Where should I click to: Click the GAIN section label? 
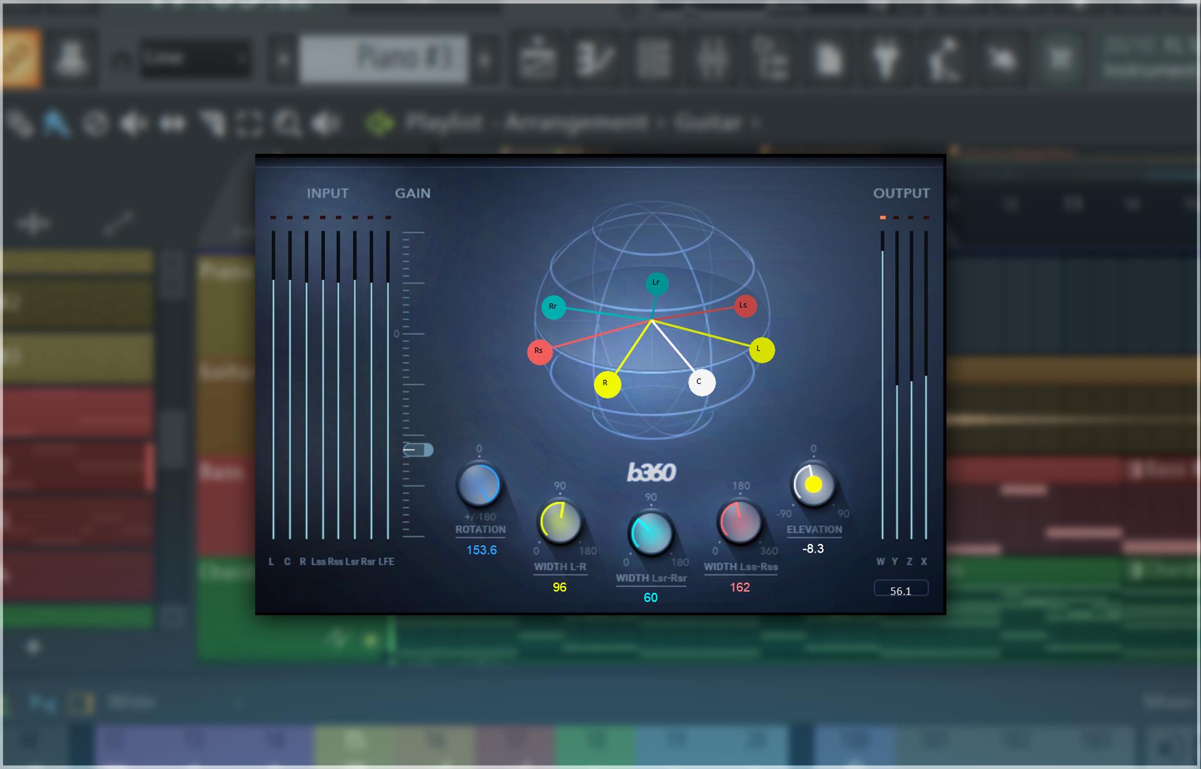pos(412,193)
